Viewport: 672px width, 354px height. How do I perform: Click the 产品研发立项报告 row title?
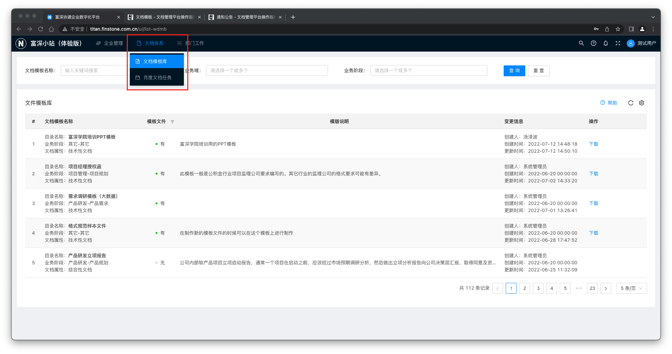pyautogui.click(x=87, y=256)
